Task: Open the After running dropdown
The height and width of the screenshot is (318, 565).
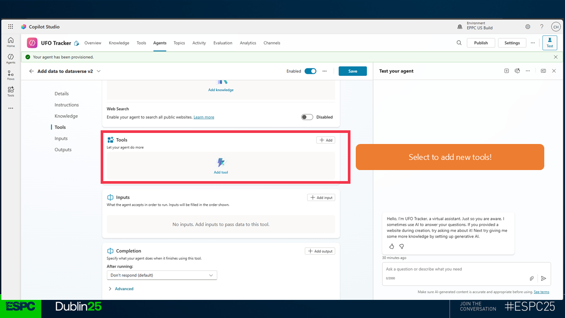Action: pyautogui.click(x=162, y=275)
